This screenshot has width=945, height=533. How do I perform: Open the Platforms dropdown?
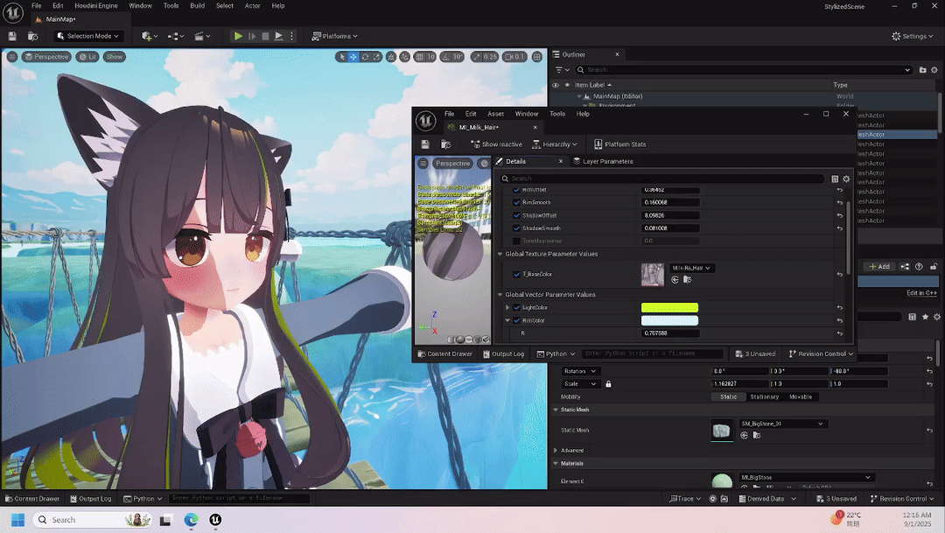tap(334, 36)
